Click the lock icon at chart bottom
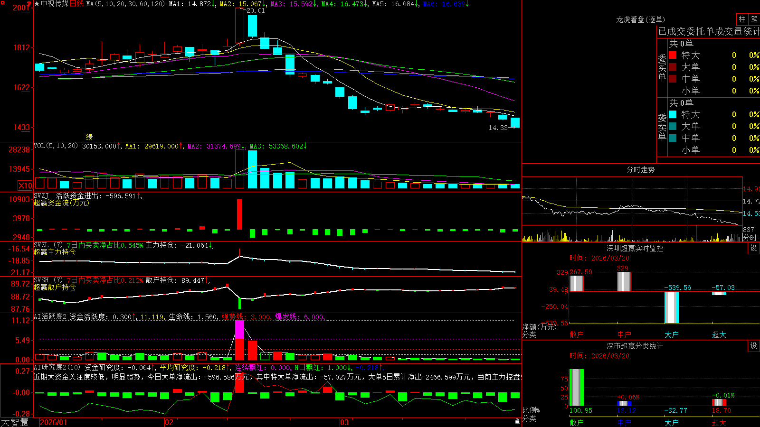 [517, 421]
